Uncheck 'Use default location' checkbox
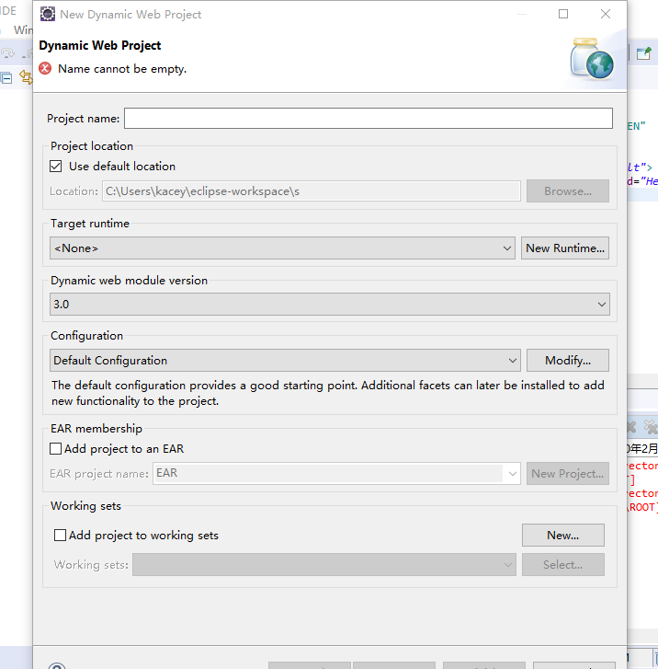 pos(56,166)
